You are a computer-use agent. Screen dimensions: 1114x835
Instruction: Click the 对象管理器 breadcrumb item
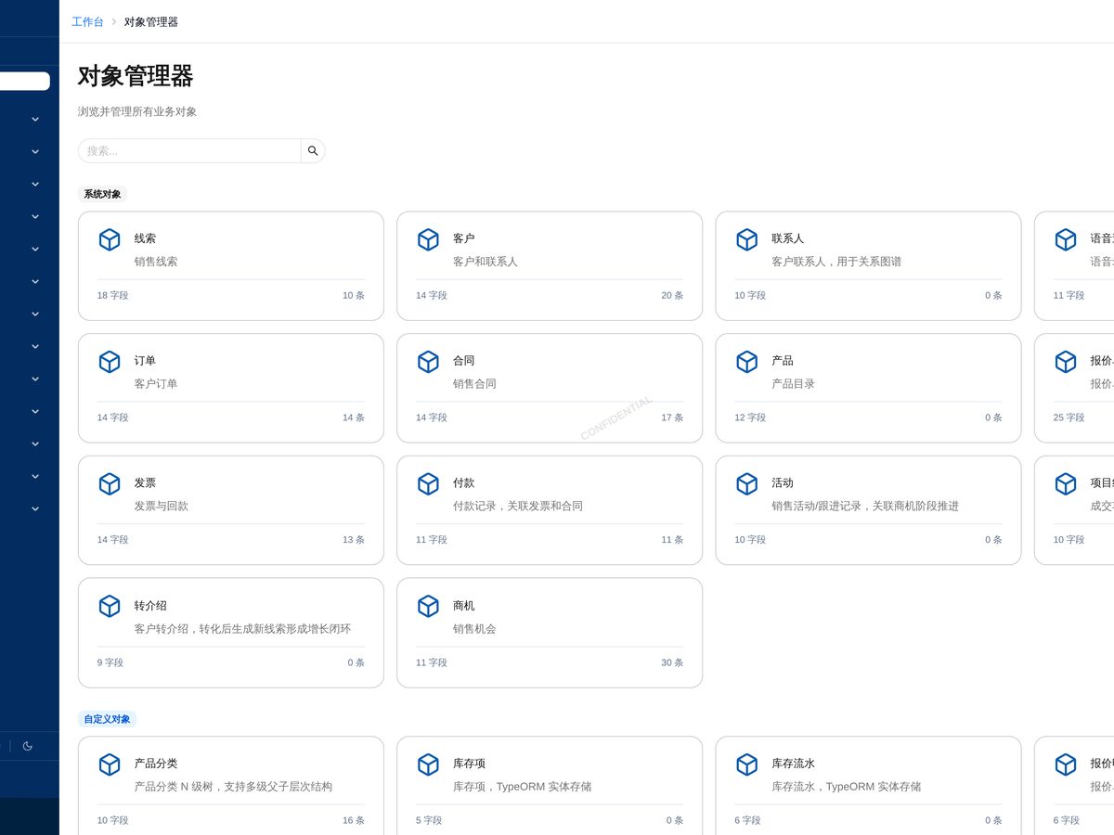click(151, 21)
